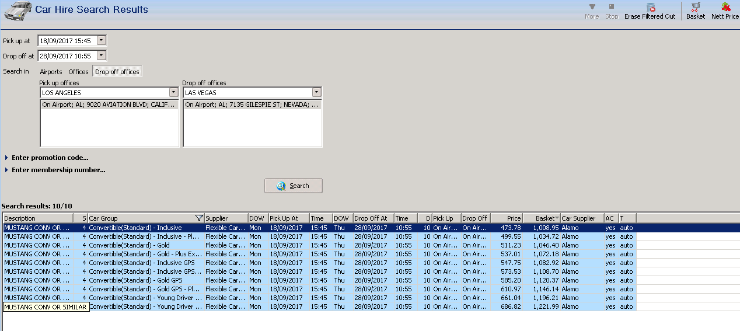Open the Basket from toolbar
This screenshot has height=331, width=740.
(695, 11)
